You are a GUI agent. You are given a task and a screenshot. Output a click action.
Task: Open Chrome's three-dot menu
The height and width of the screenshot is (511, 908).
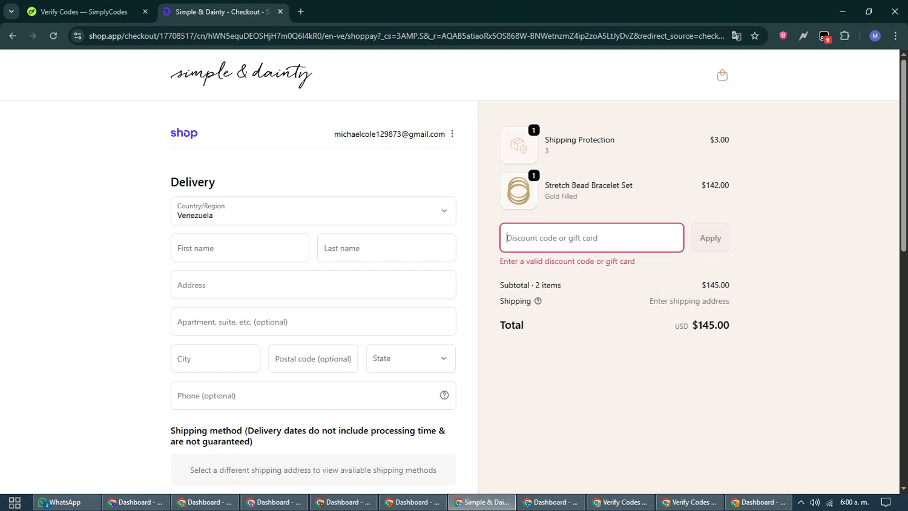pos(895,36)
